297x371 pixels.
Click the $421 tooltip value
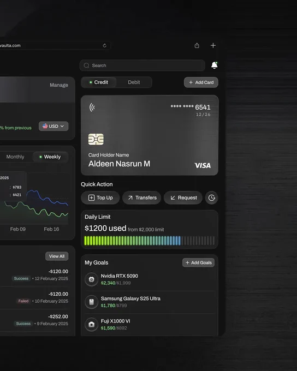coord(17,195)
